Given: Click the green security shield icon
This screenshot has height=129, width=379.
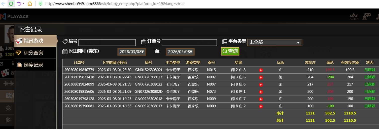Looking at the screenshot, I should coord(41,4).
